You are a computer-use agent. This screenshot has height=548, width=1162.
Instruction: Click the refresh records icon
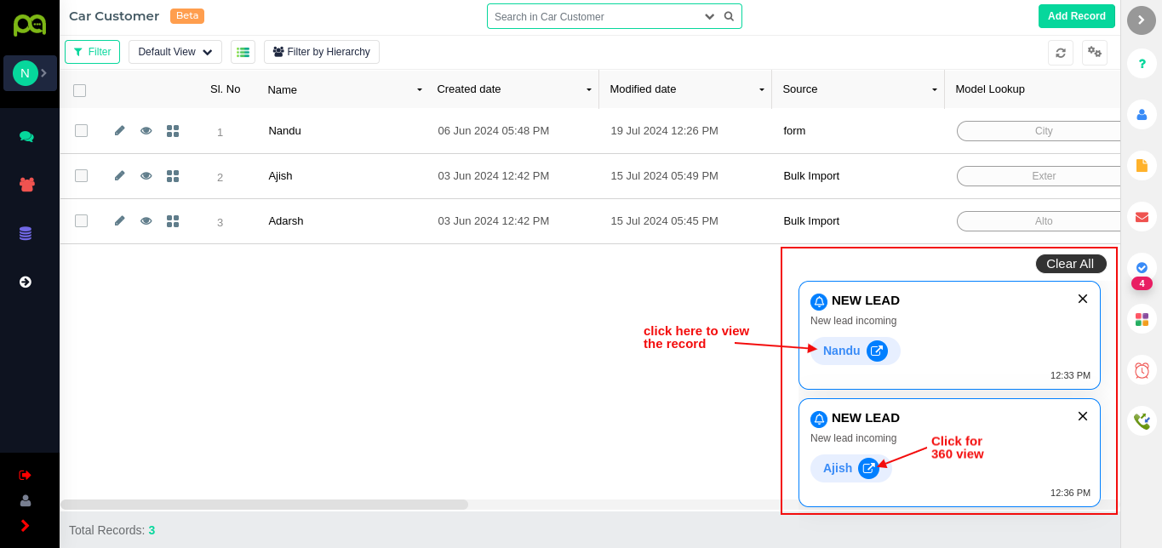click(1061, 53)
